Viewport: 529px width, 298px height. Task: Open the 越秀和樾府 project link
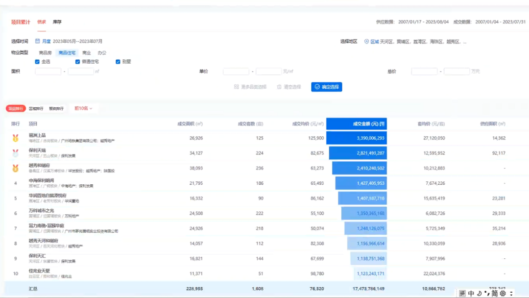pyautogui.click(x=39, y=165)
